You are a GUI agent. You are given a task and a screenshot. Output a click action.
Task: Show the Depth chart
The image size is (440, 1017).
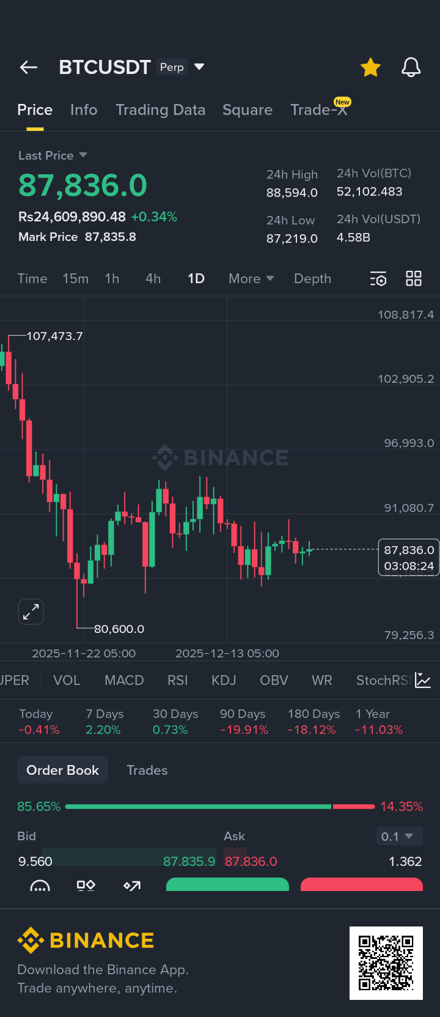point(312,279)
